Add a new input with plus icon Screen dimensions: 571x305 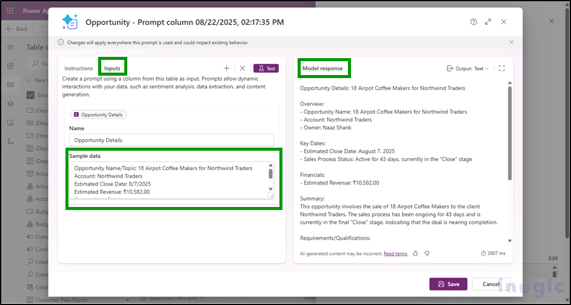click(x=227, y=68)
